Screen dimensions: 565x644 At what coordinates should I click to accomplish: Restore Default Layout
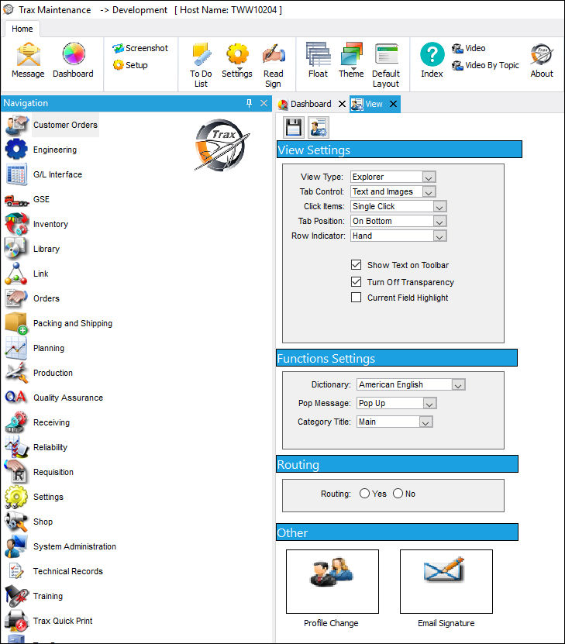tap(386, 65)
